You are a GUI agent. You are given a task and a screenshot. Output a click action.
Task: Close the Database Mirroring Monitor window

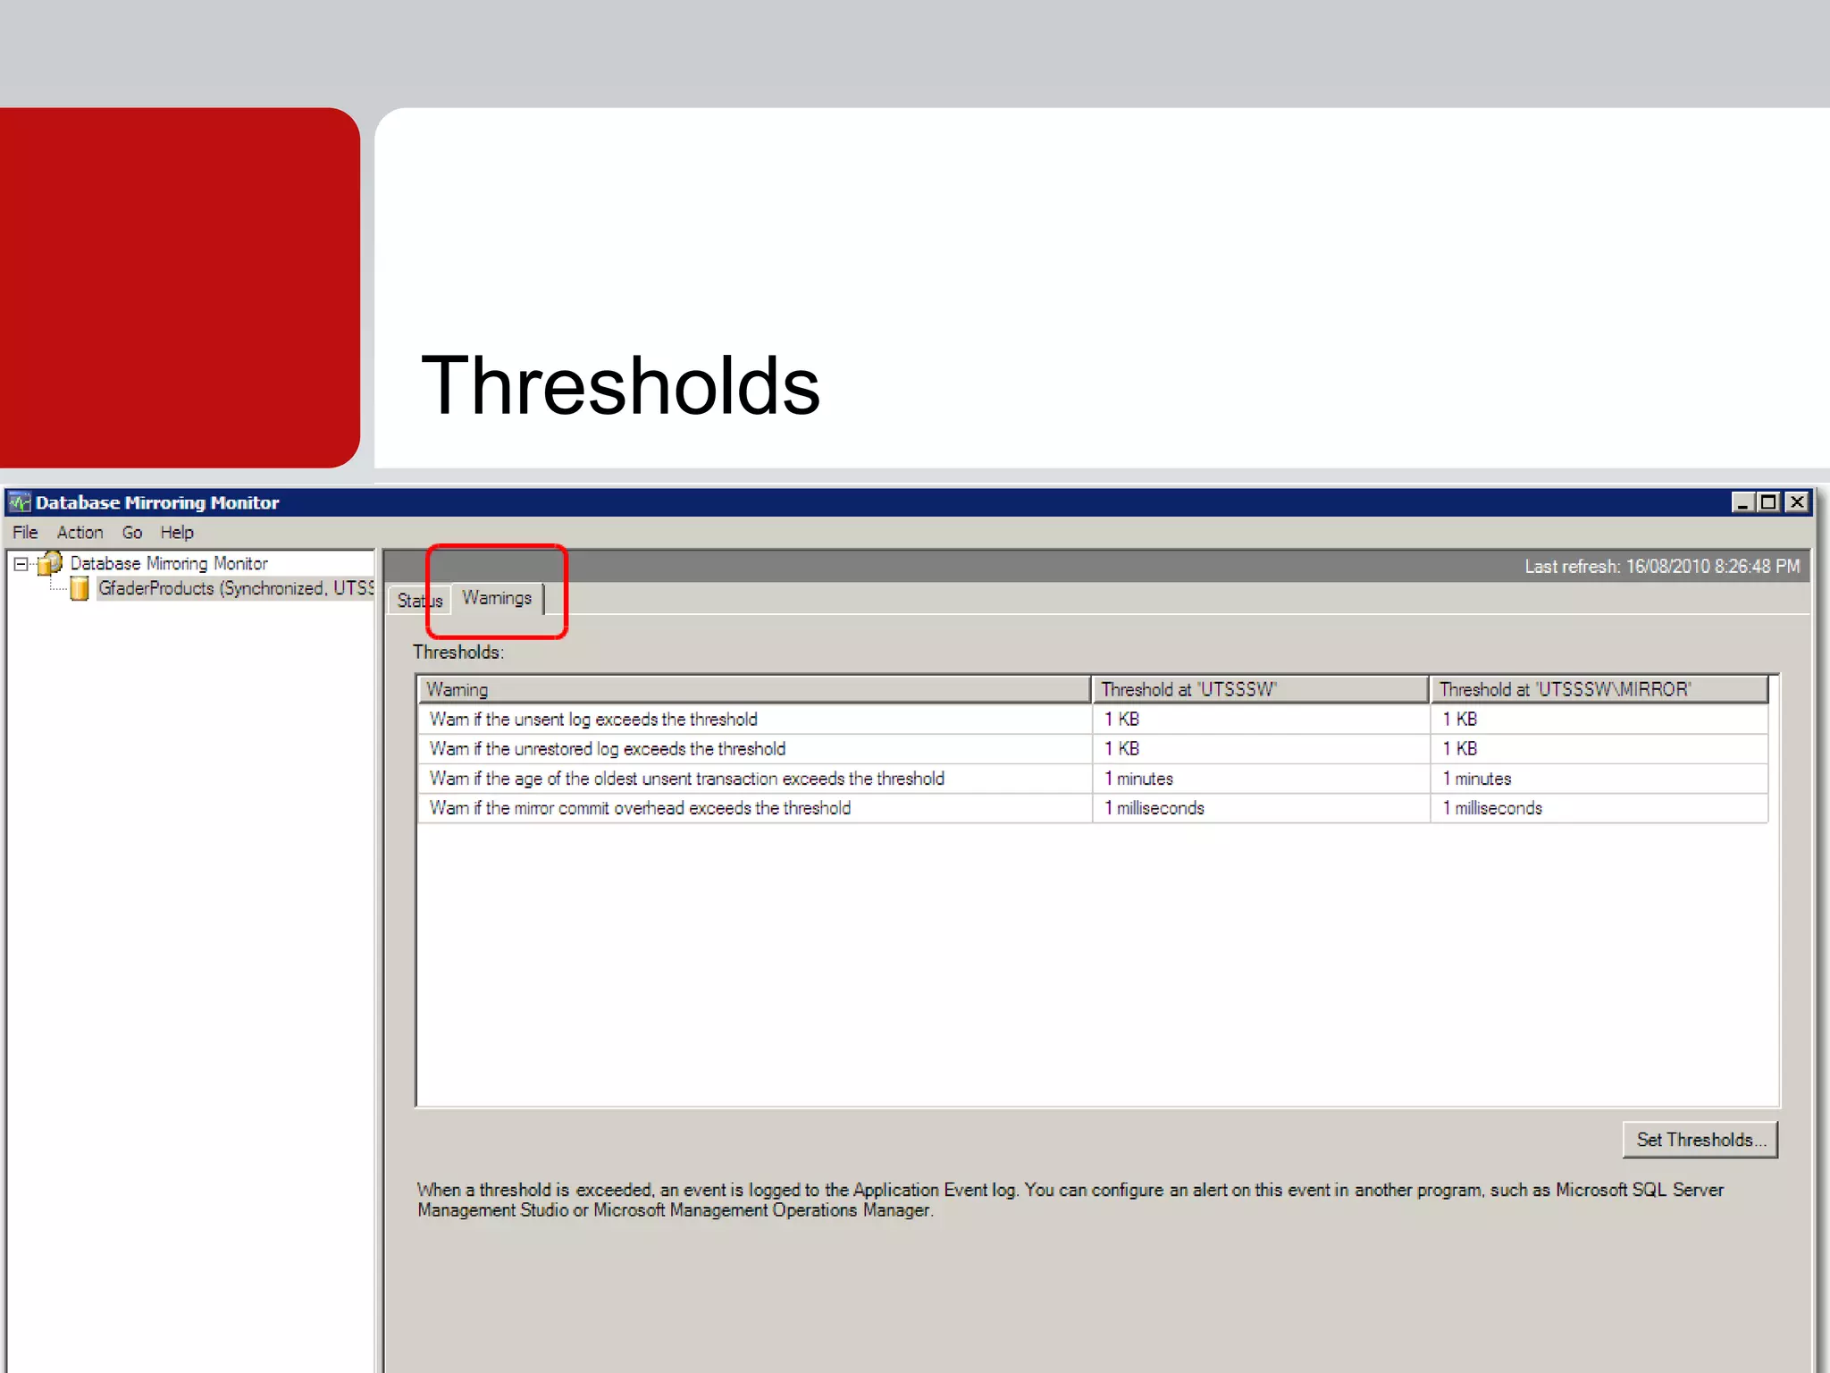point(1797,502)
